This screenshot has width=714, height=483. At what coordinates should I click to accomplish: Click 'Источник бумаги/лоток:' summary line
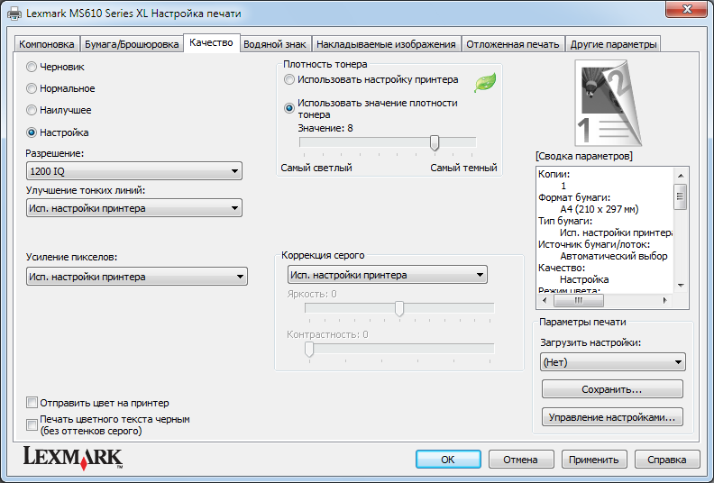coord(594,244)
